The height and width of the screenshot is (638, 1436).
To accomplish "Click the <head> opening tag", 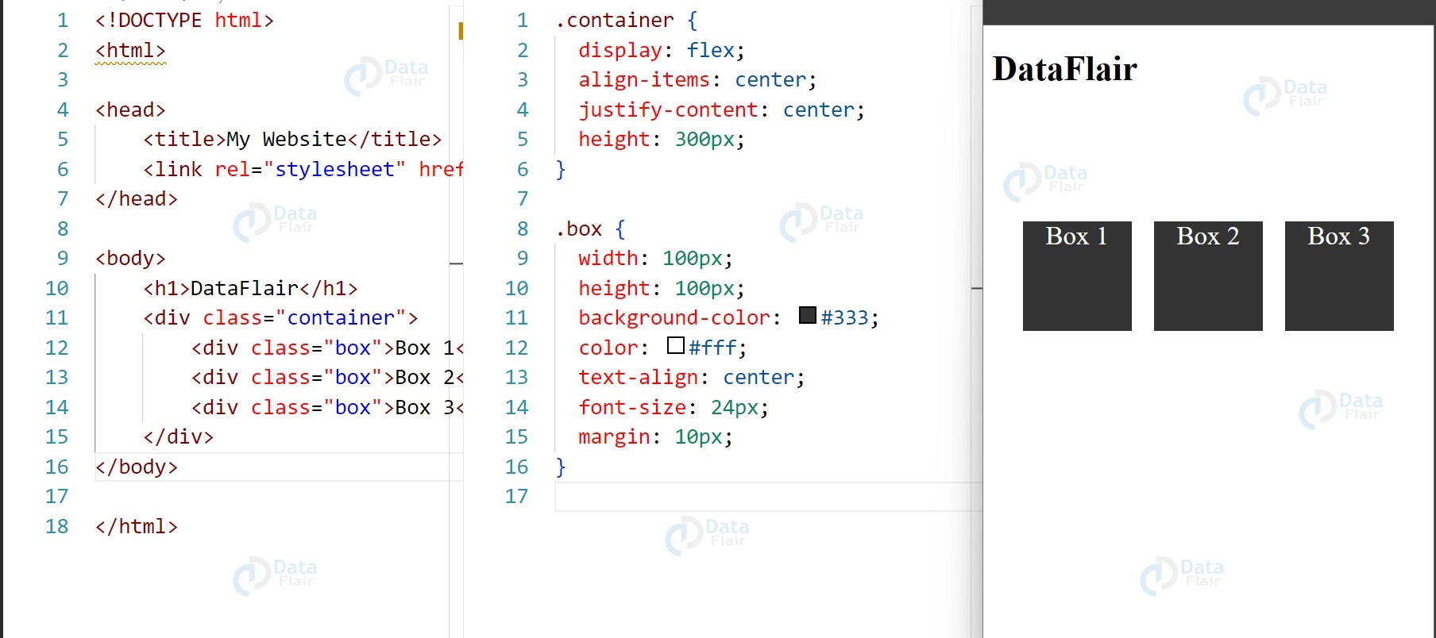I will 130,110.
